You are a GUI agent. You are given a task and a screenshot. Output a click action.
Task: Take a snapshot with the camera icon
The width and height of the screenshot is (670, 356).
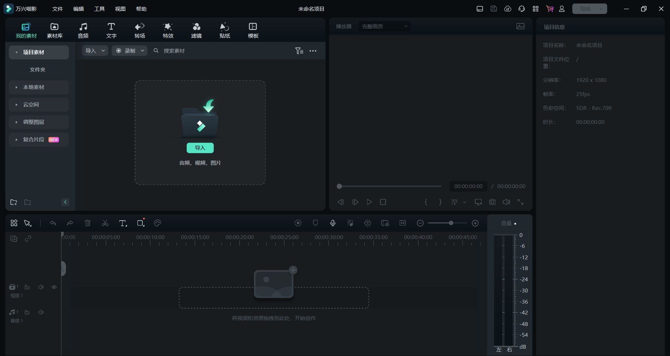492,202
